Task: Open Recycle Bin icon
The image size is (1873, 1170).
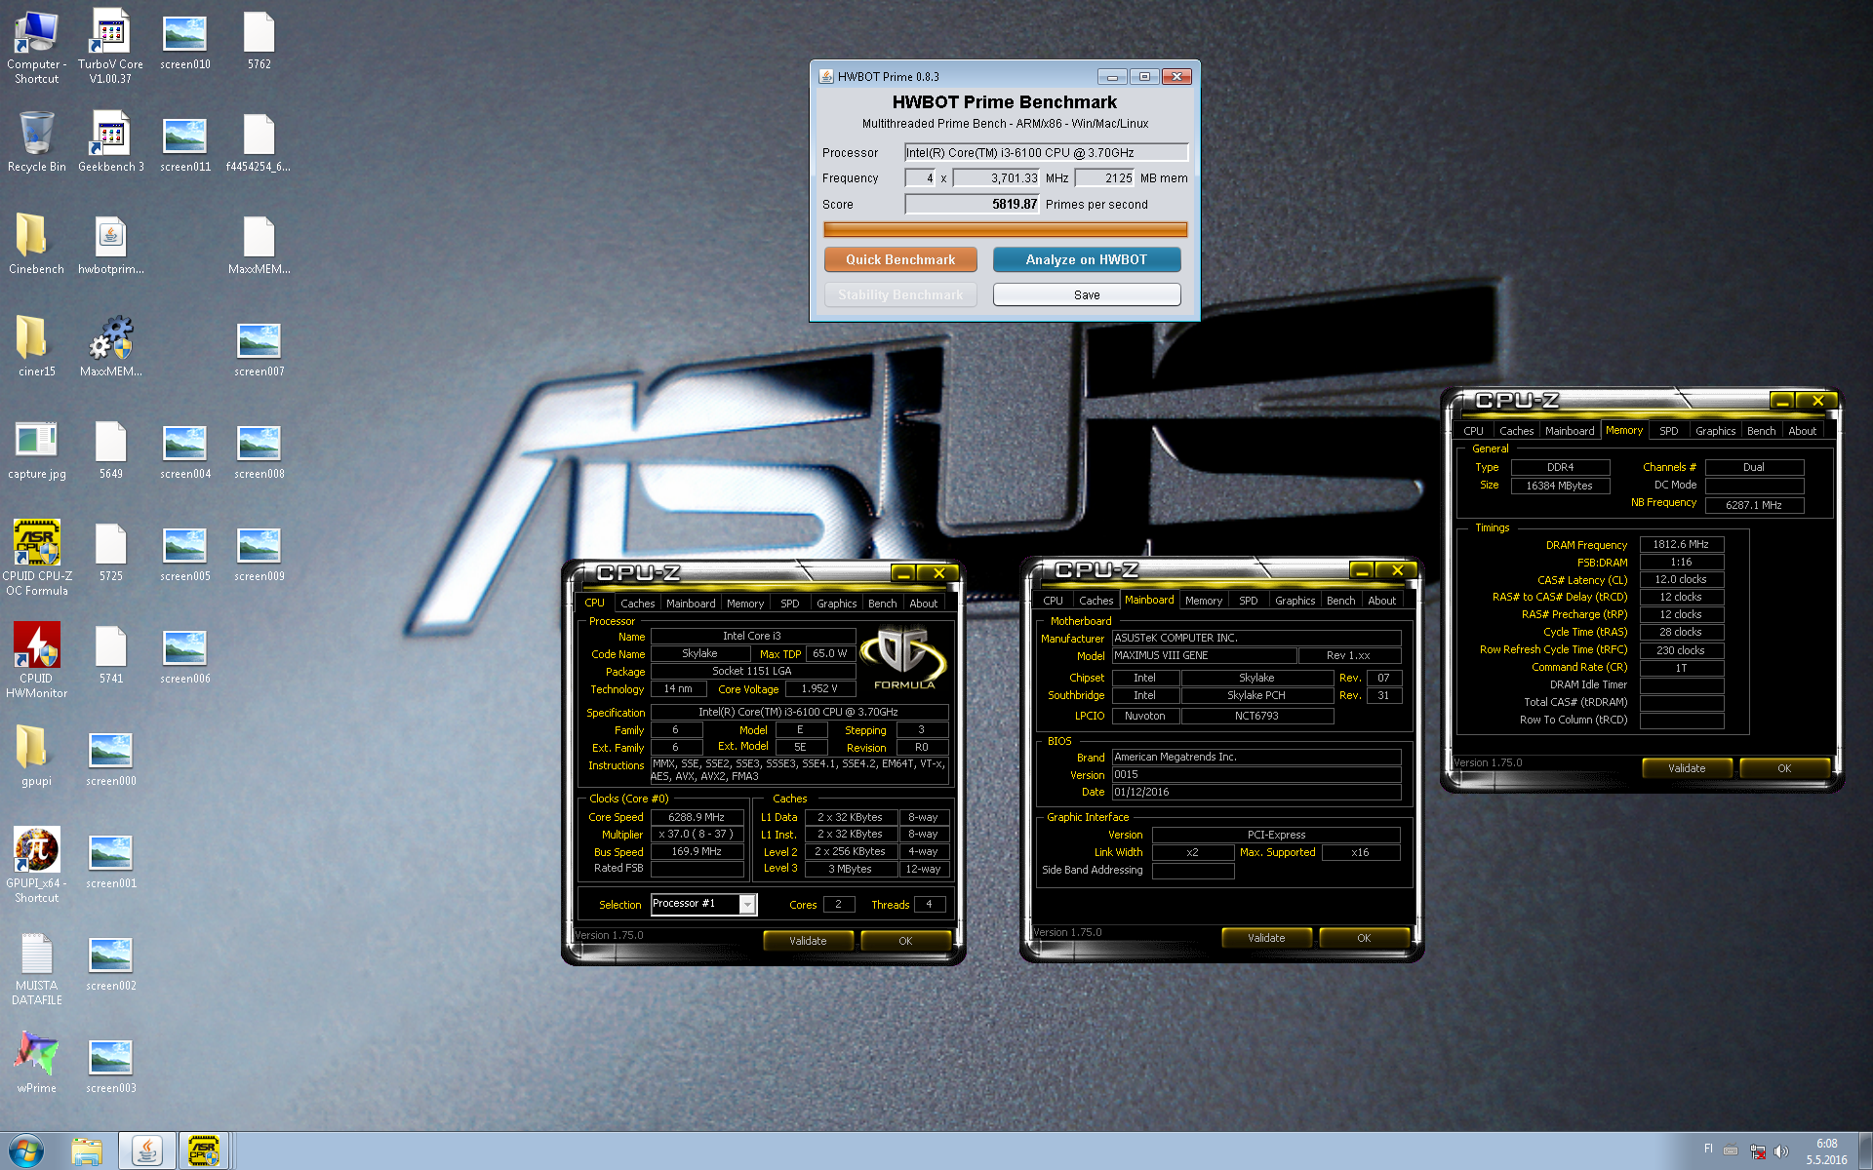Action: pyautogui.click(x=36, y=141)
